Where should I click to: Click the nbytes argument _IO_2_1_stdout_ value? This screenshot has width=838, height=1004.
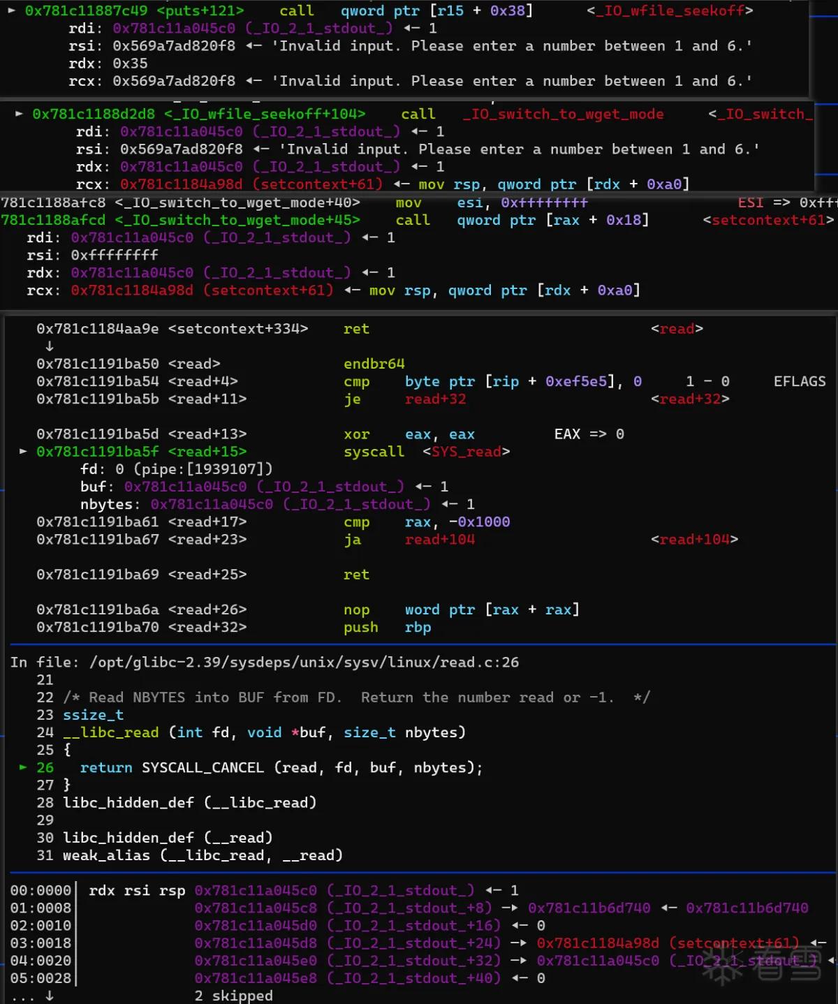[x=291, y=504]
